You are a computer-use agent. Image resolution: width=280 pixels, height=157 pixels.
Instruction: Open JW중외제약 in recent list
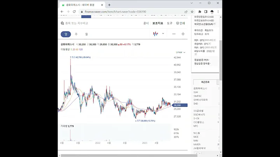coord(199,148)
